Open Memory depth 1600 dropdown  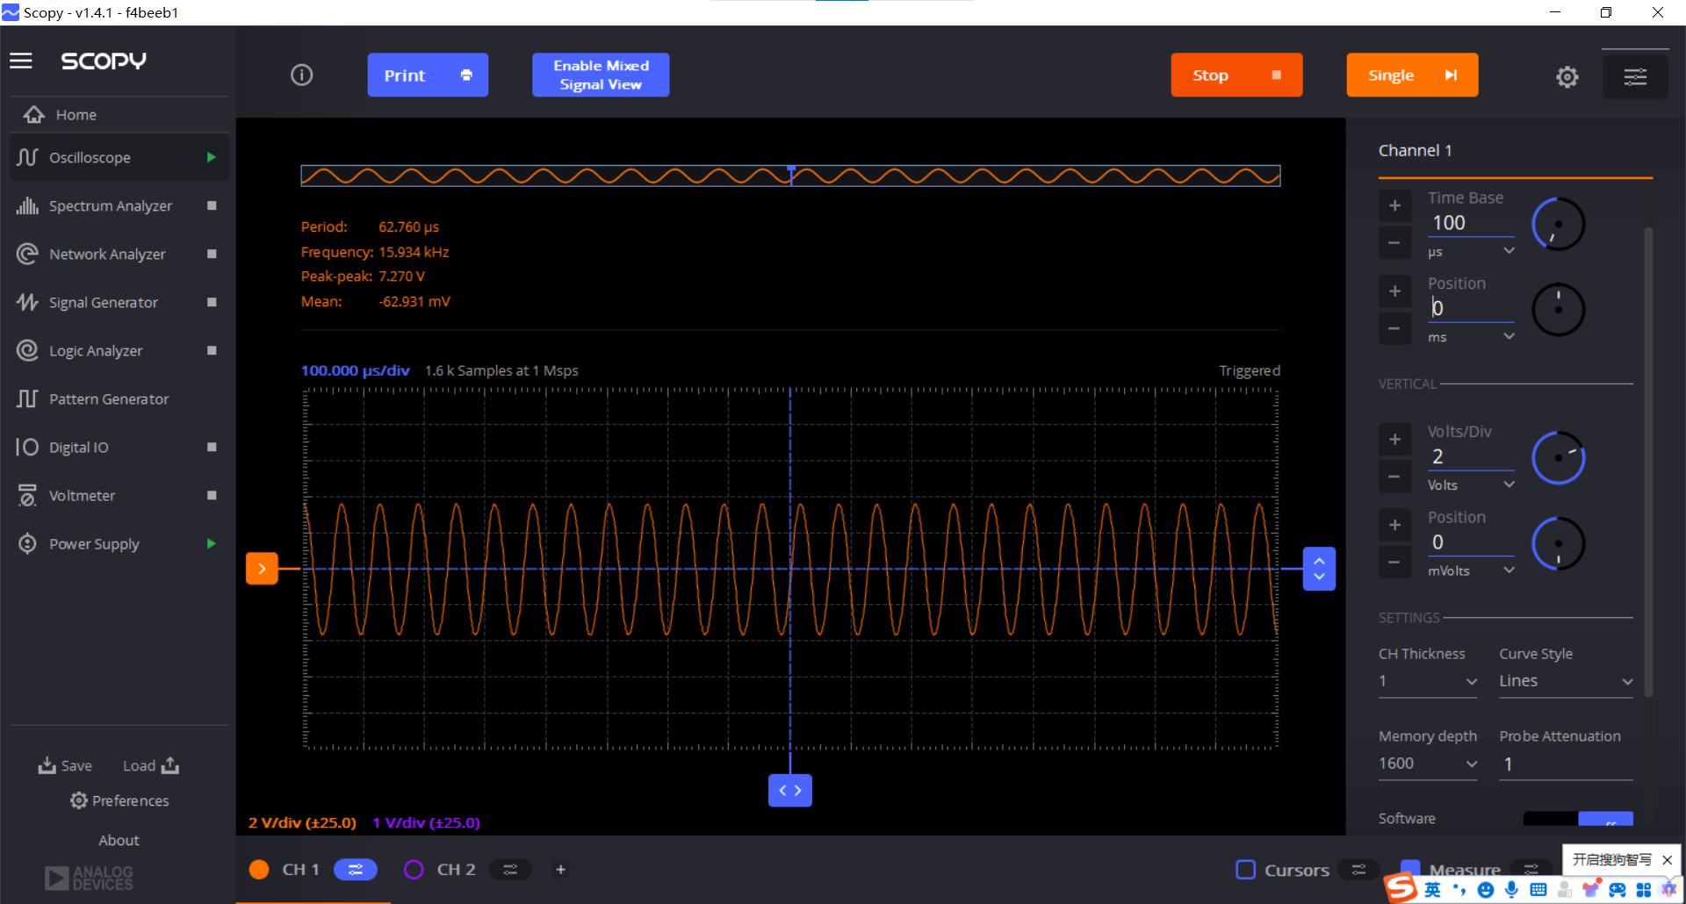coord(1428,764)
